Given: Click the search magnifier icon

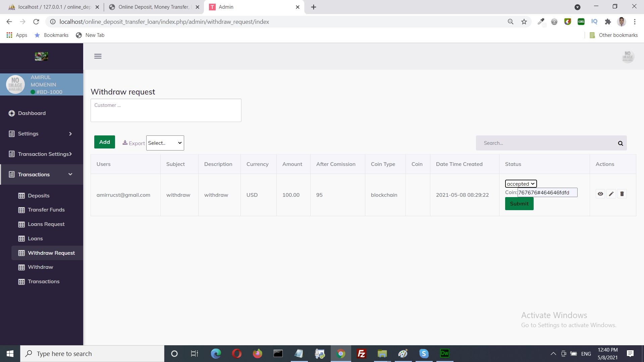Looking at the screenshot, I should tap(620, 143).
